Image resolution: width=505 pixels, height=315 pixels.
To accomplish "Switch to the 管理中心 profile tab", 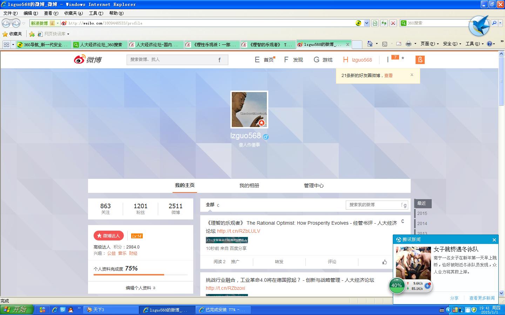I will pos(314,185).
